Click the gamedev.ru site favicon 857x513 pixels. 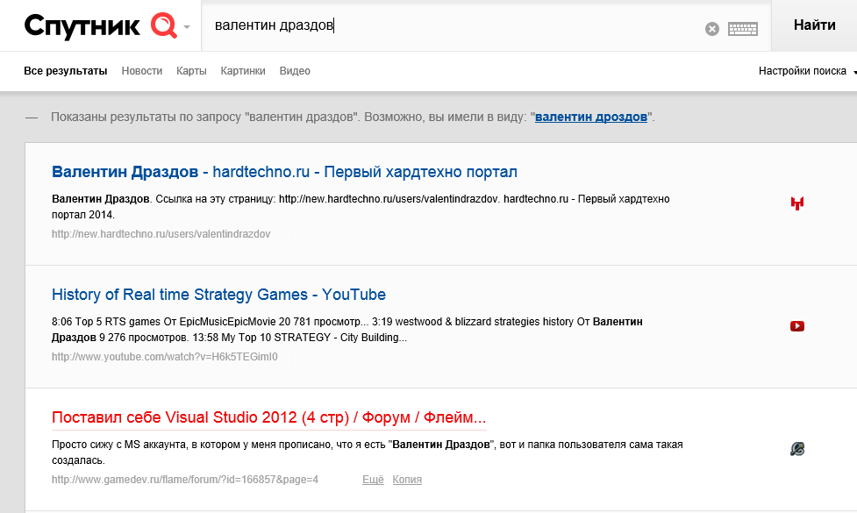796,449
